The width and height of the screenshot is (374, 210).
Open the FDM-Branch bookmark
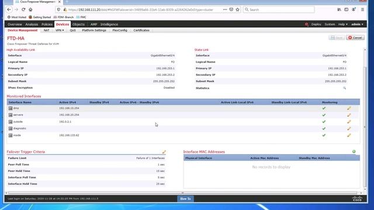coord(64,17)
